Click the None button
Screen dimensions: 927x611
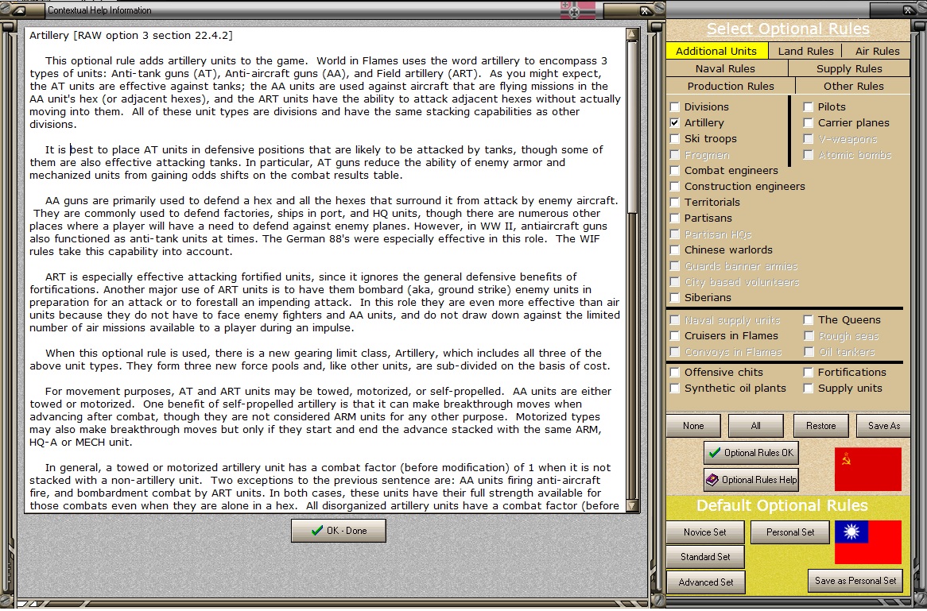point(693,426)
